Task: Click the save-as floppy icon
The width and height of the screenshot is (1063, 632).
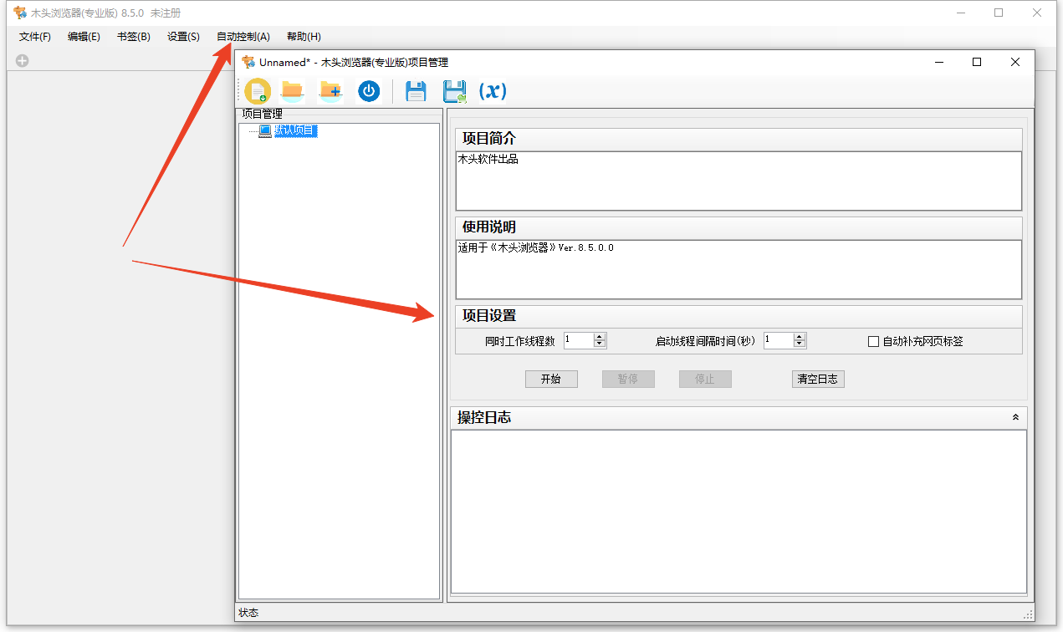Action: pos(454,90)
